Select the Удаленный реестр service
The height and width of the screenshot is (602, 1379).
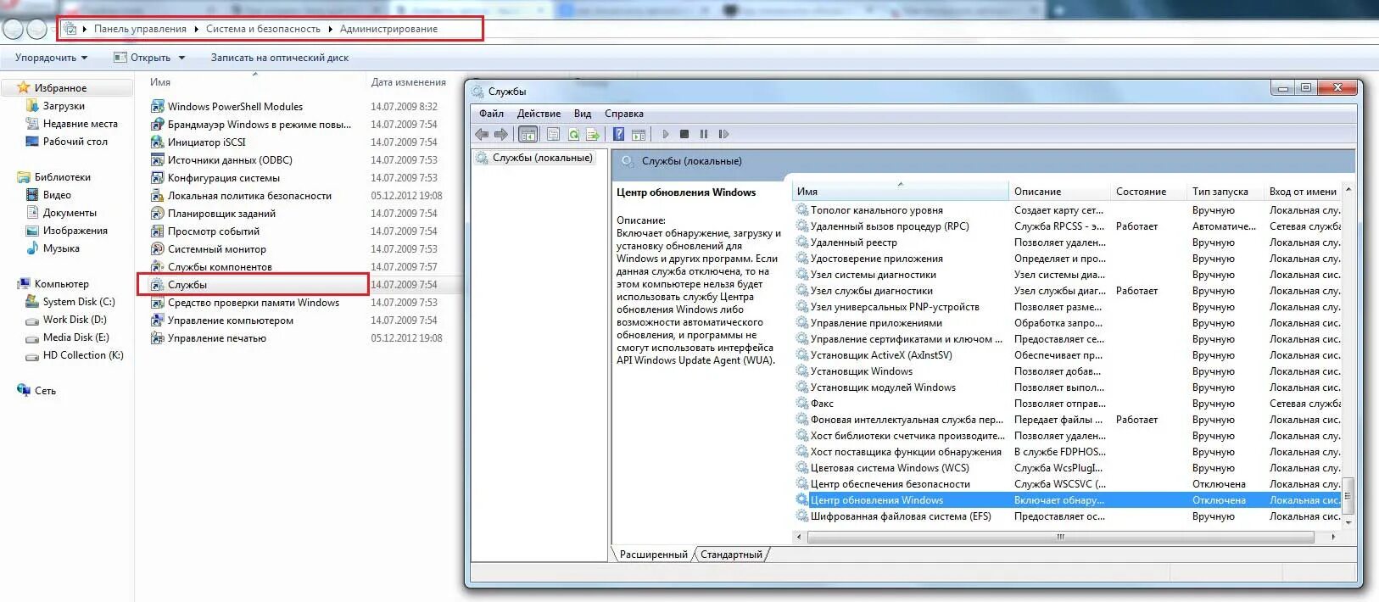pyautogui.click(x=1068, y=242)
